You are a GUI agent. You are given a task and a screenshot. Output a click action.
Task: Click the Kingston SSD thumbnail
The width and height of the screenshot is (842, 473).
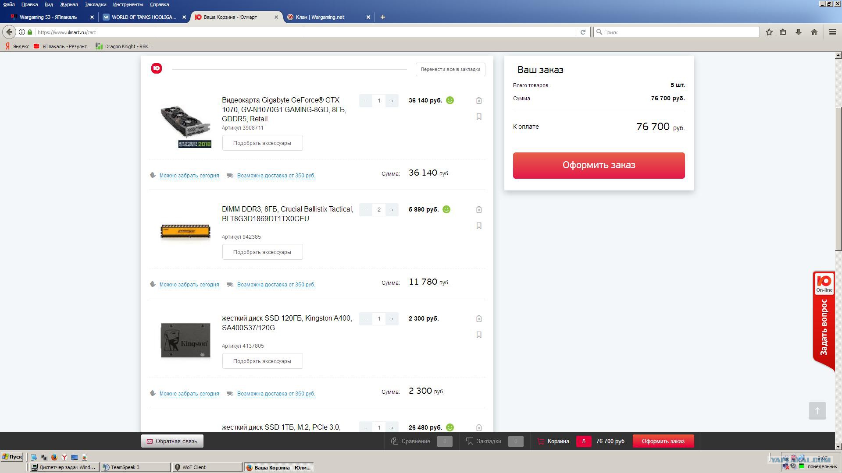click(x=186, y=340)
